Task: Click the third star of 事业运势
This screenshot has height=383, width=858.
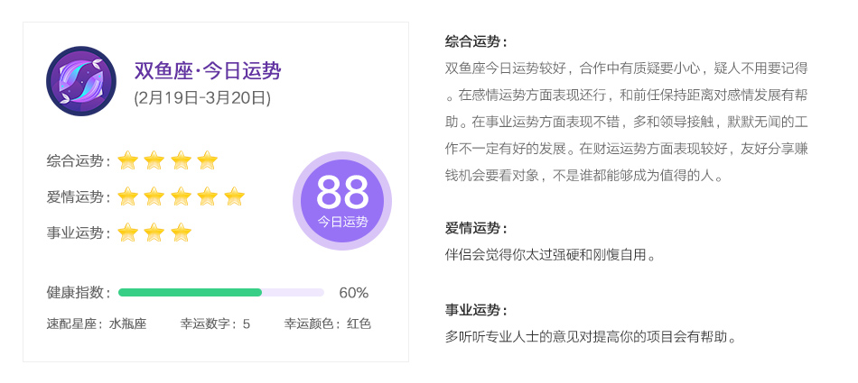Action: tap(182, 233)
